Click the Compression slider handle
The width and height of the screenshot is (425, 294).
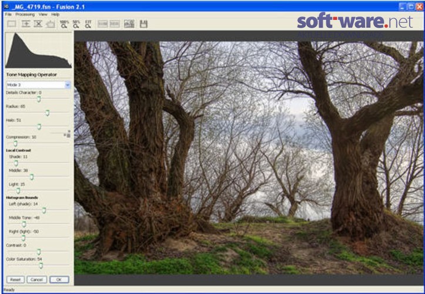click(15, 143)
